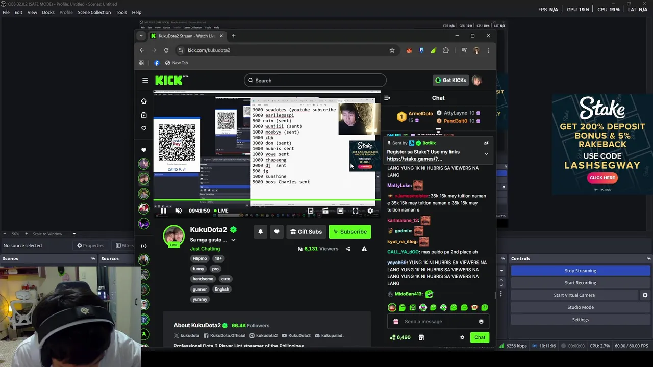Open the tab search dropdown arrow

pyautogui.click(x=141, y=36)
